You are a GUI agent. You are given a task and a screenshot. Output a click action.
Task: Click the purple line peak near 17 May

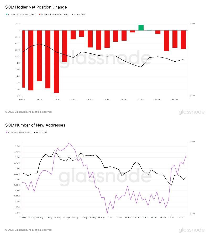tap(69, 143)
